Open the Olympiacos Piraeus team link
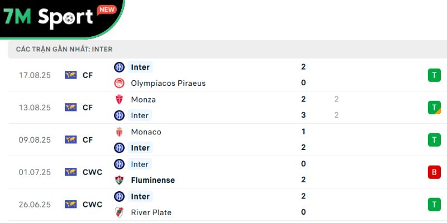Screen dimensions: 447x223 168,83
